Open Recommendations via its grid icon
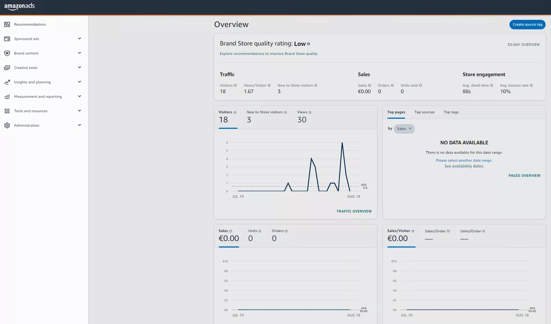The height and width of the screenshot is (324, 551). 7,25
